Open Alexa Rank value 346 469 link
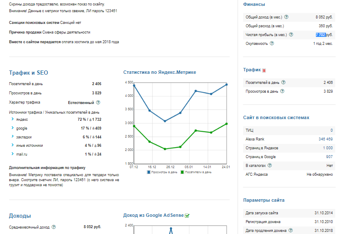Screen dimensions: 344x234 click(x=325, y=139)
